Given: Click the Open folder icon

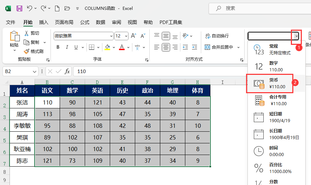Looking at the screenshot, I should click(67, 8).
